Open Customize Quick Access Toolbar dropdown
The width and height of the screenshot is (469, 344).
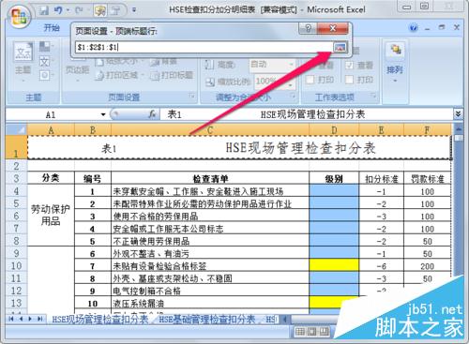(134, 10)
